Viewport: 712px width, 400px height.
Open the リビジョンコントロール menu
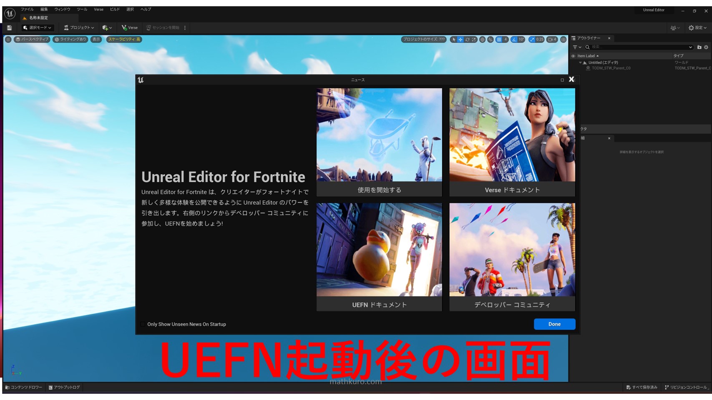686,387
